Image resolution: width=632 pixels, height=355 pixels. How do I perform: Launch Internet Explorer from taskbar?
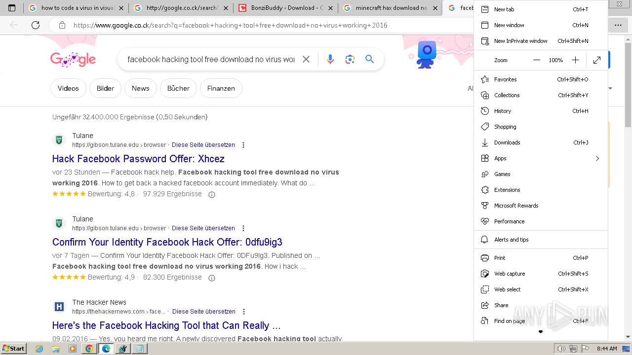click(x=39, y=349)
